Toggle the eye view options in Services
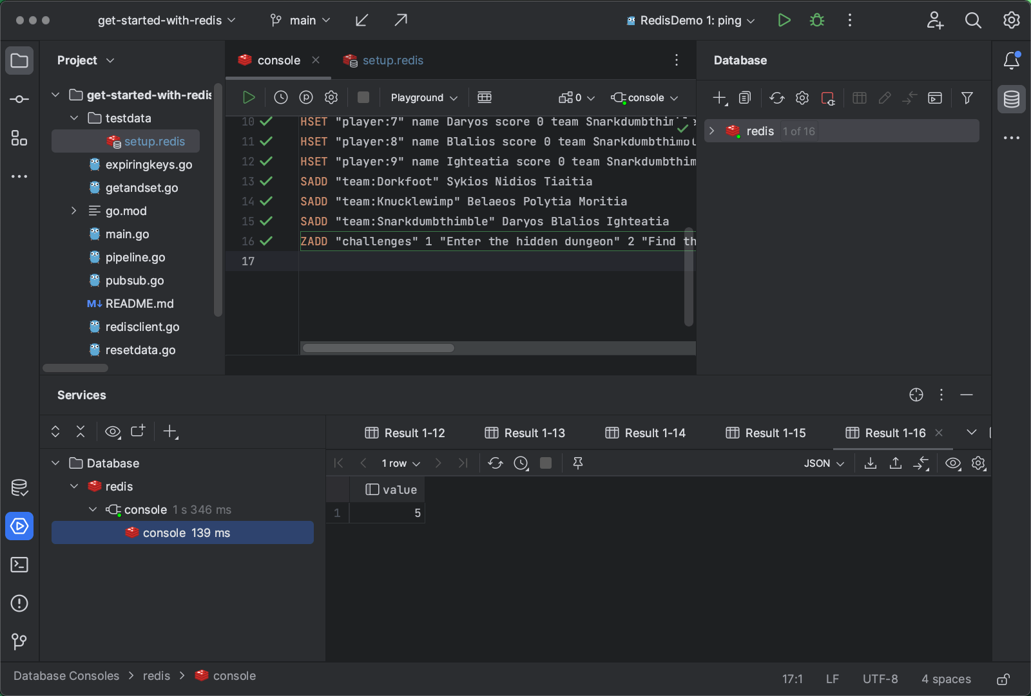Viewport: 1031px width, 696px height. 113,431
